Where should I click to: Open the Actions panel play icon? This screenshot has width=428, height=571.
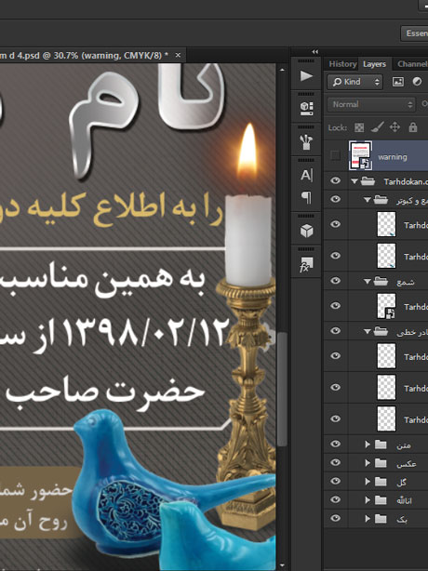(x=306, y=76)
